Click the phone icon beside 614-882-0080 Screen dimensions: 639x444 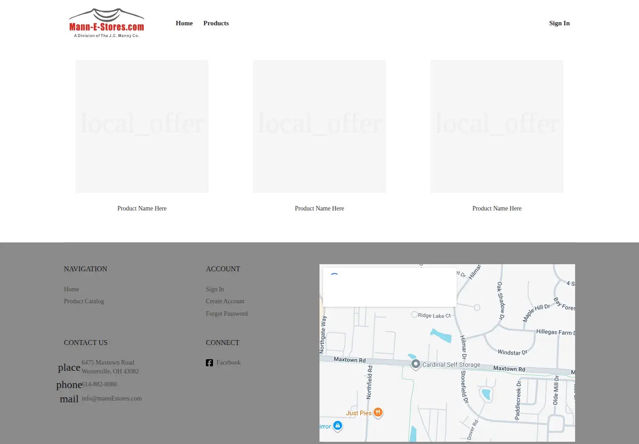[69, 385]
